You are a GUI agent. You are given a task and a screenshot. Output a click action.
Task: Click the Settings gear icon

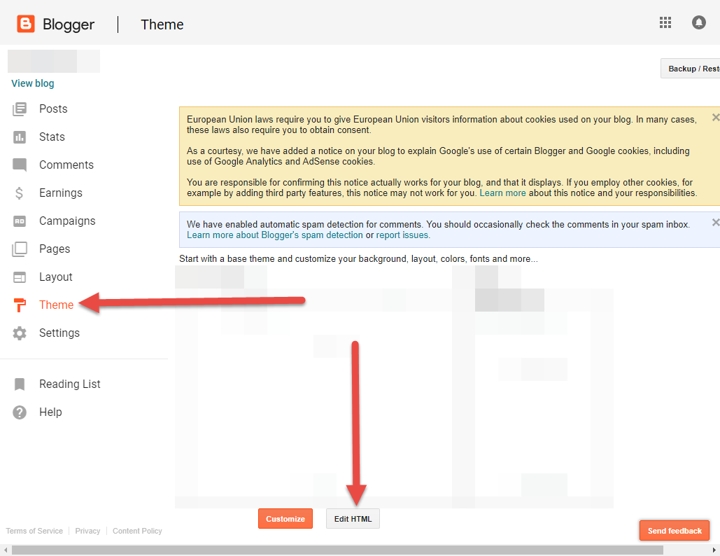click(x=20, y=333)
